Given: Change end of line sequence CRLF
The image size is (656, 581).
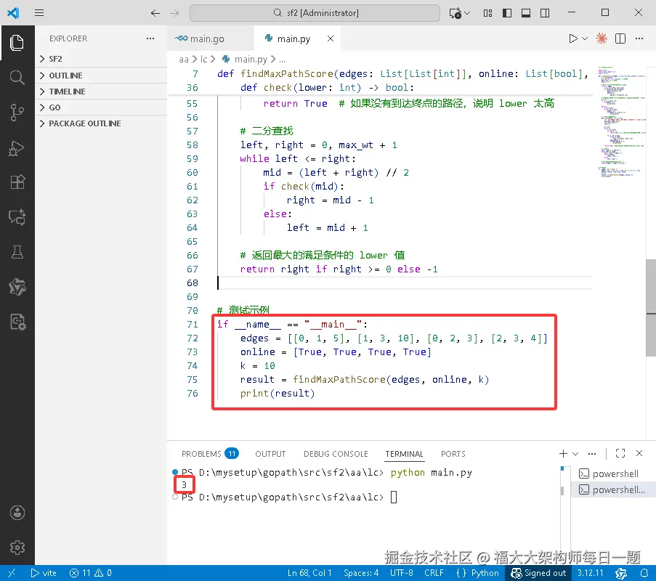Looking at the screenshot, I should pyautogui.click(x=434, y=573).
